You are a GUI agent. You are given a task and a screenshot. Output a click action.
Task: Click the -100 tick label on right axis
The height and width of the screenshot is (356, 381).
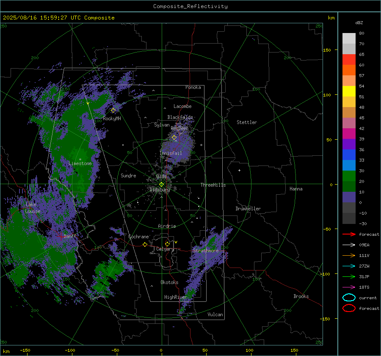coord(325,274)
